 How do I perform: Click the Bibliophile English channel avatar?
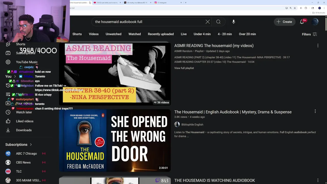coord(177,124)
